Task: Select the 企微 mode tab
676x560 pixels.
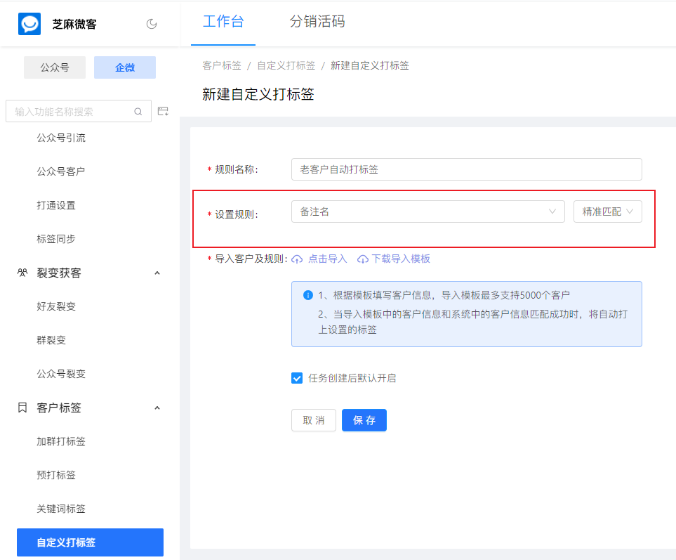Action: pos(125,67)
